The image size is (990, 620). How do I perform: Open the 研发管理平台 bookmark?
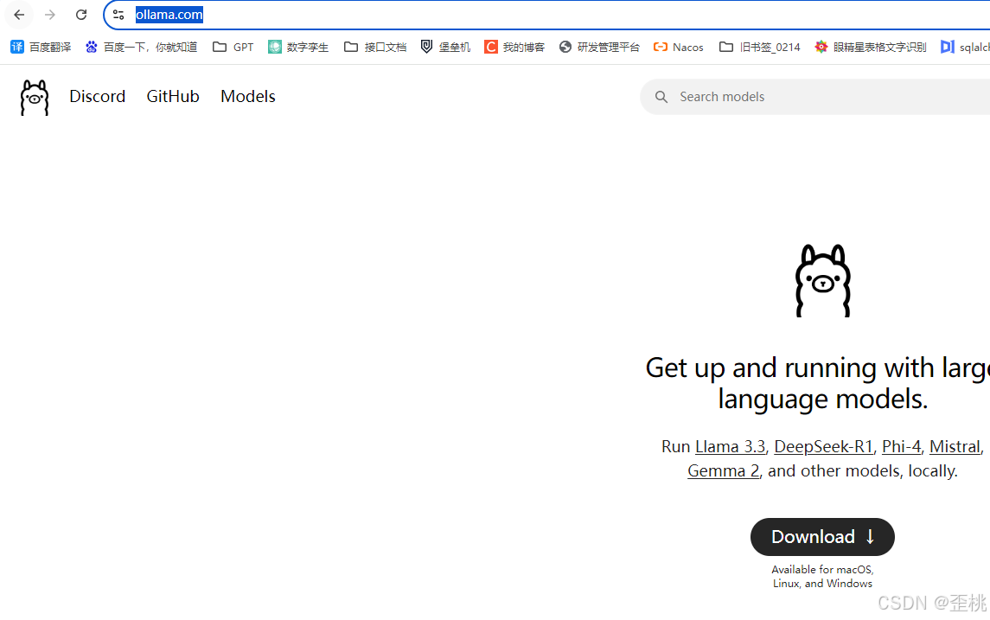[x=599, y=47]
